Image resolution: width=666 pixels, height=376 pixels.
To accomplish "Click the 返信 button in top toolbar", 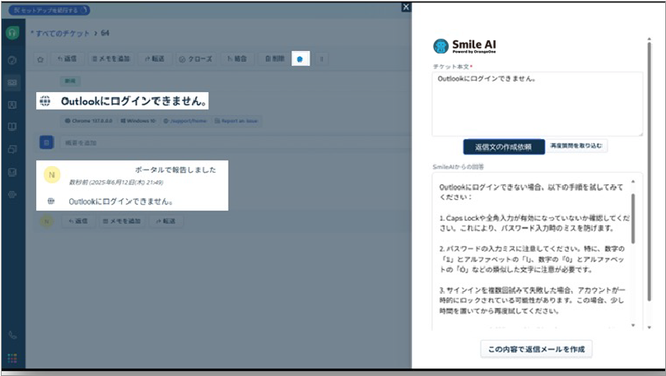I will click(x=67, y=59).
